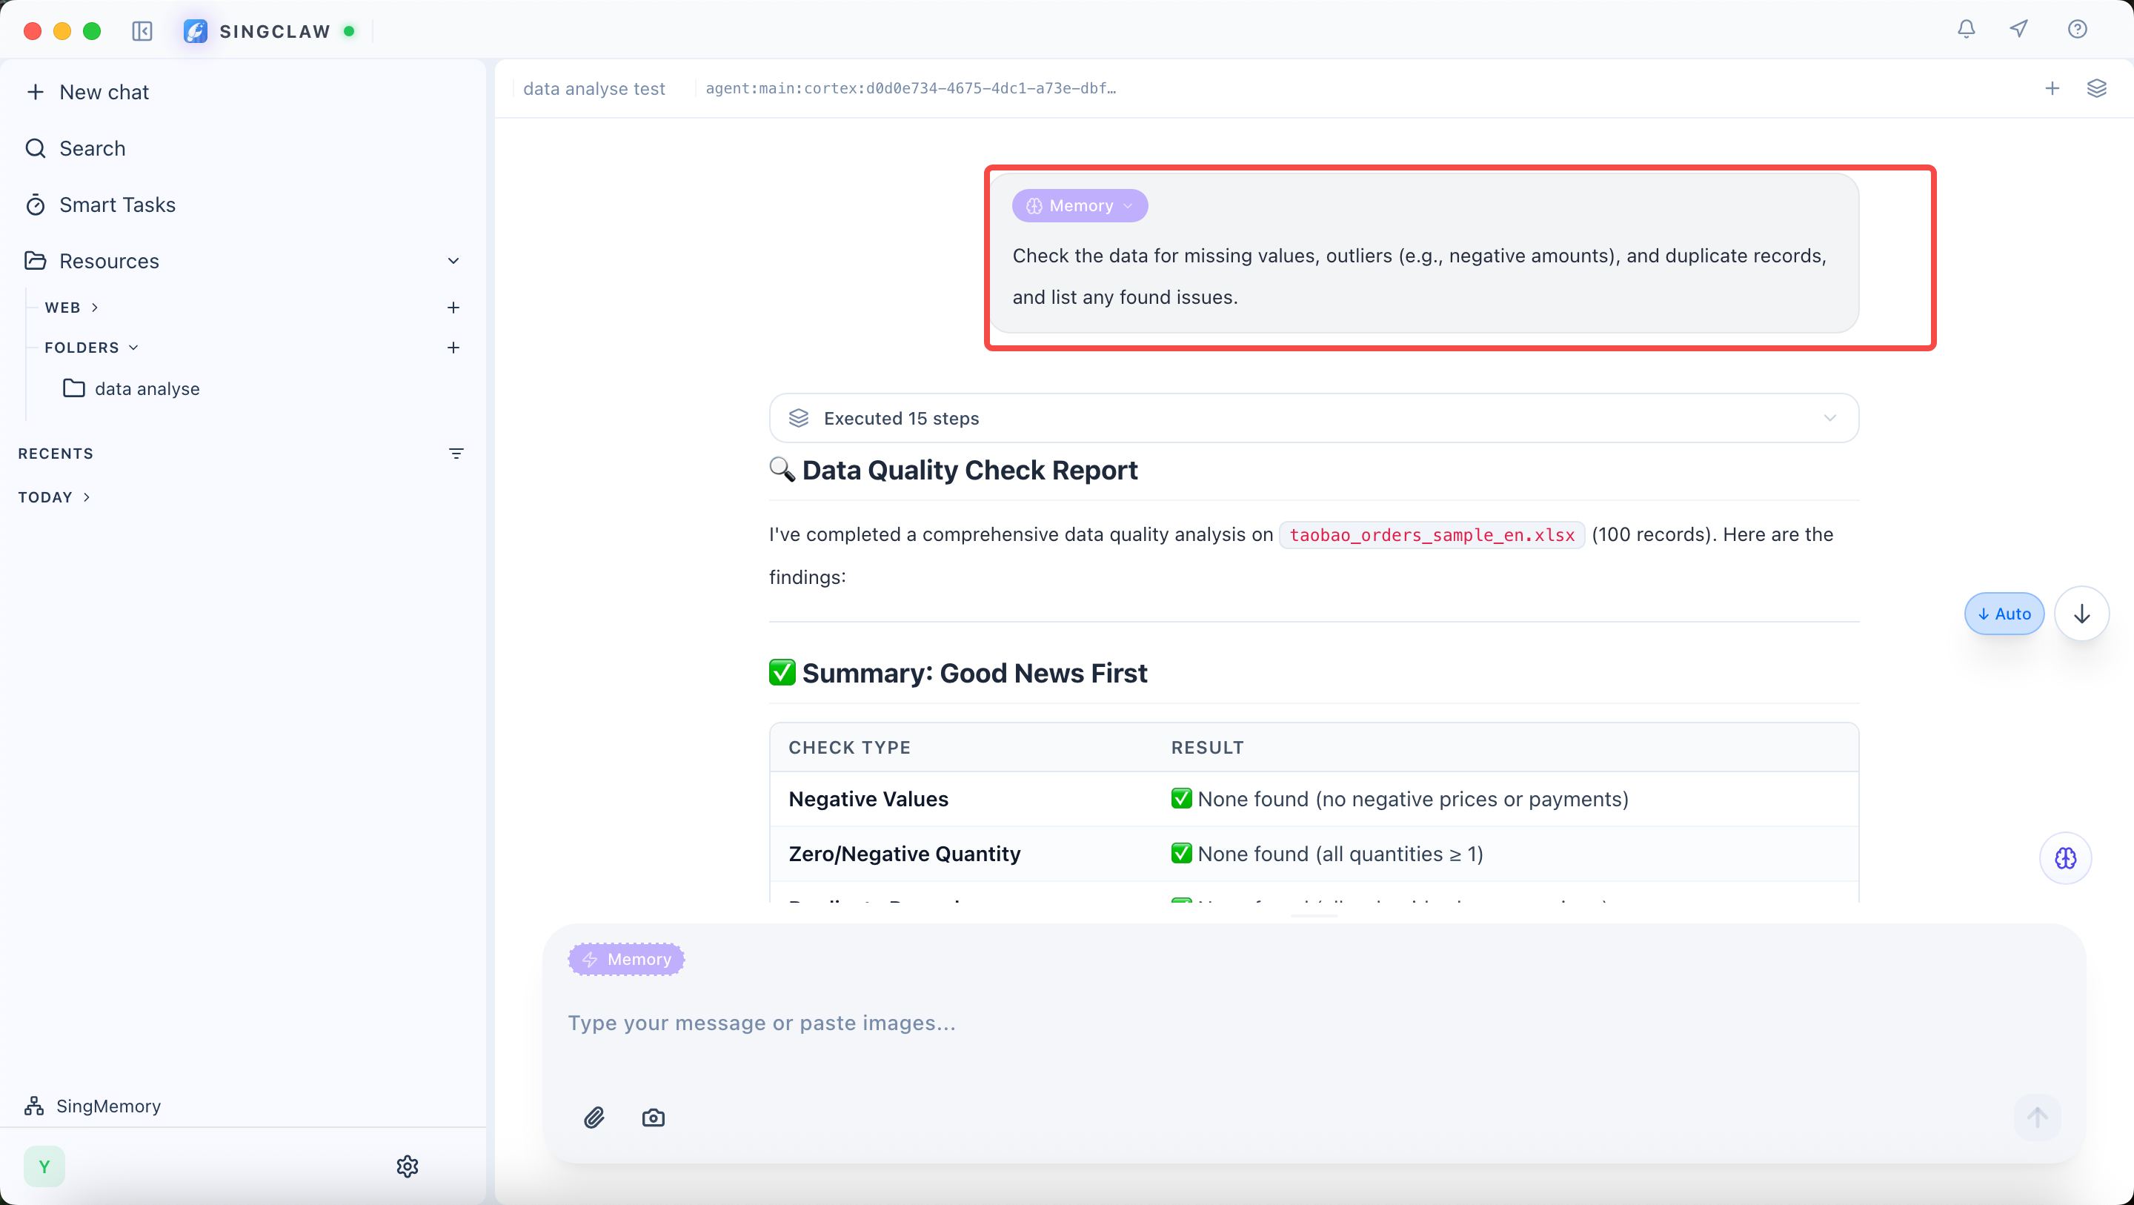Click the sidebar collapse icon
Image resolution: width=2134 pixels, height=1205 pixels.
[142, 31]
